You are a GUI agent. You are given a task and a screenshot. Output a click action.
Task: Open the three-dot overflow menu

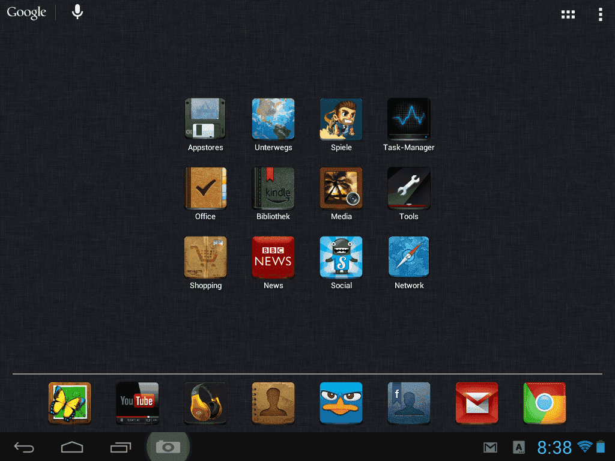click(x=600, y=14)
